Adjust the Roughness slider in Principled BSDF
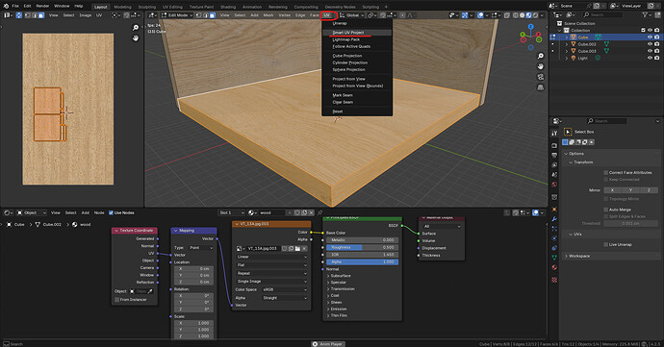The image size is (664, 347). 362,248
